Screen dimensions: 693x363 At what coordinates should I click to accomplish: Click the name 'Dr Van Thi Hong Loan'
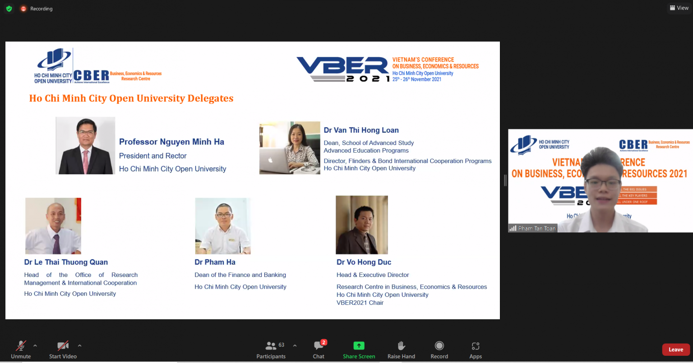[x=361, y=130]
